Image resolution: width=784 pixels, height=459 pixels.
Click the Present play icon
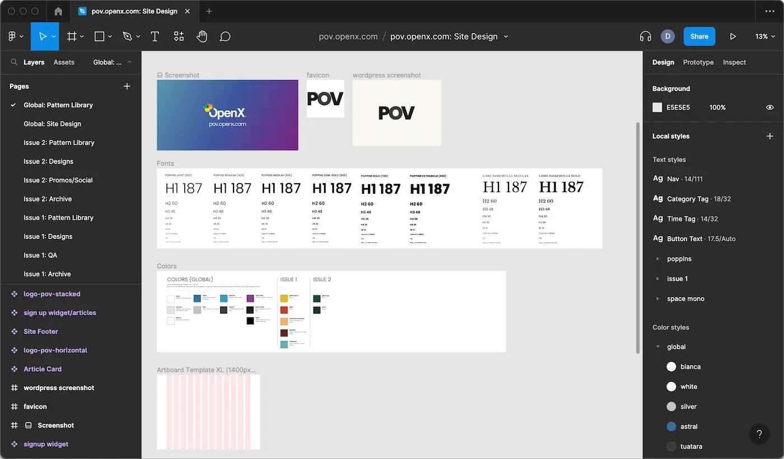click(x=732, y=36)
